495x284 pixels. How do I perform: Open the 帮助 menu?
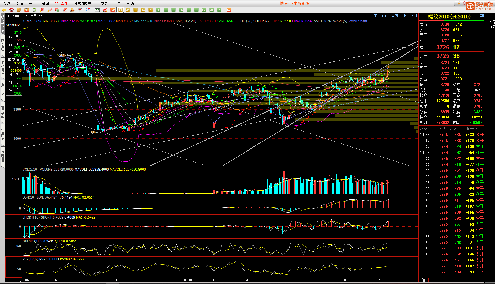[131, 4]
